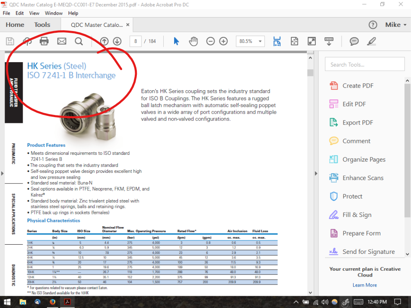This screenshot has height=308, width=411.
Task: Click the email envelope icon
Action: (x=62, y=41)
